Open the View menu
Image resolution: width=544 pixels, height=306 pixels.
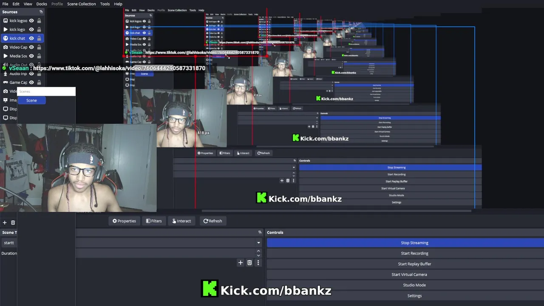coord(28,4)
